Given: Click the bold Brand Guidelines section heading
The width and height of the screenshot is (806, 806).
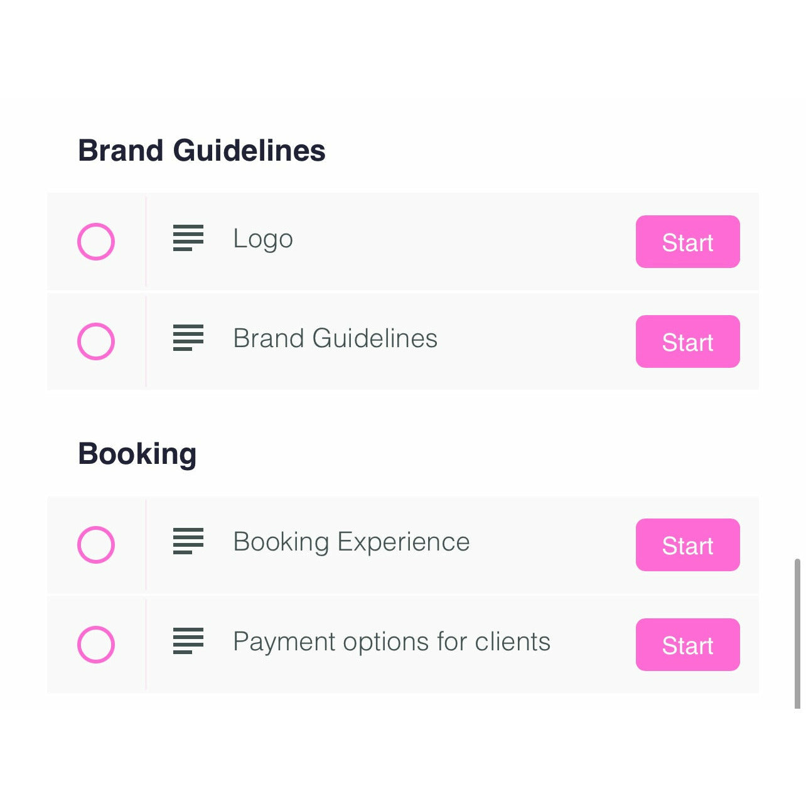Looking at the screenshot, I should coord(201,151).
